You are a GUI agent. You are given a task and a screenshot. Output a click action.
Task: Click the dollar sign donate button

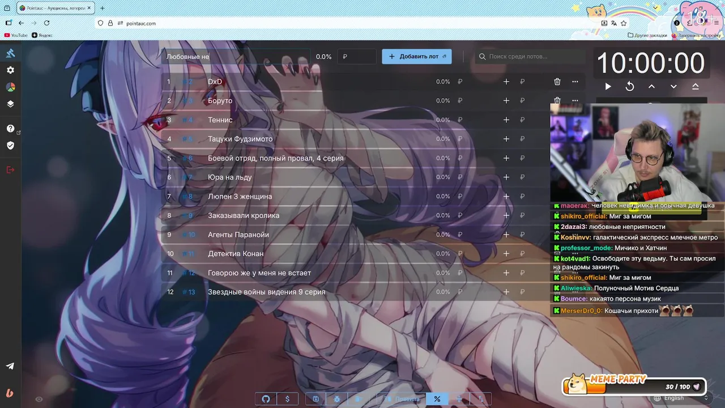(x=287, y=399)
